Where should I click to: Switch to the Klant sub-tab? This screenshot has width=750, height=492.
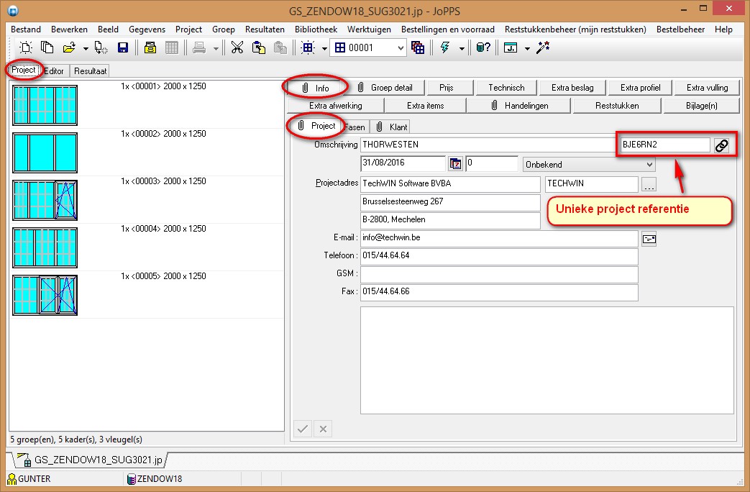pos(390,127)
